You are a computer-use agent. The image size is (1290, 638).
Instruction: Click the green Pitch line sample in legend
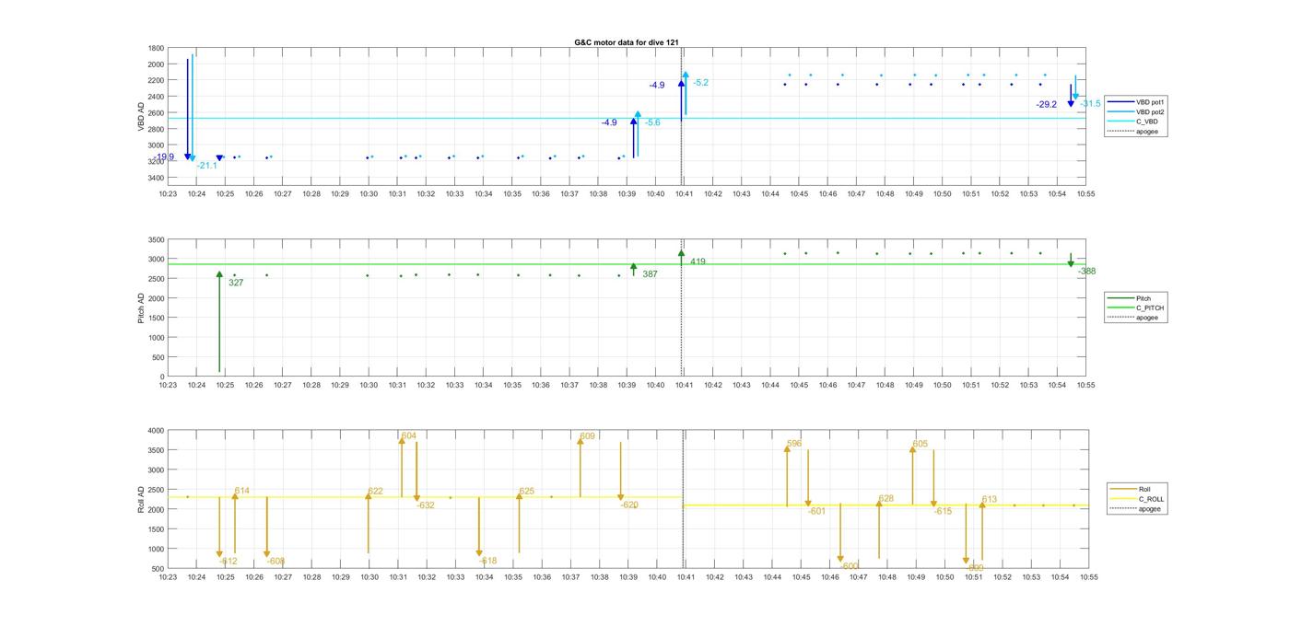click(1120, 298)
